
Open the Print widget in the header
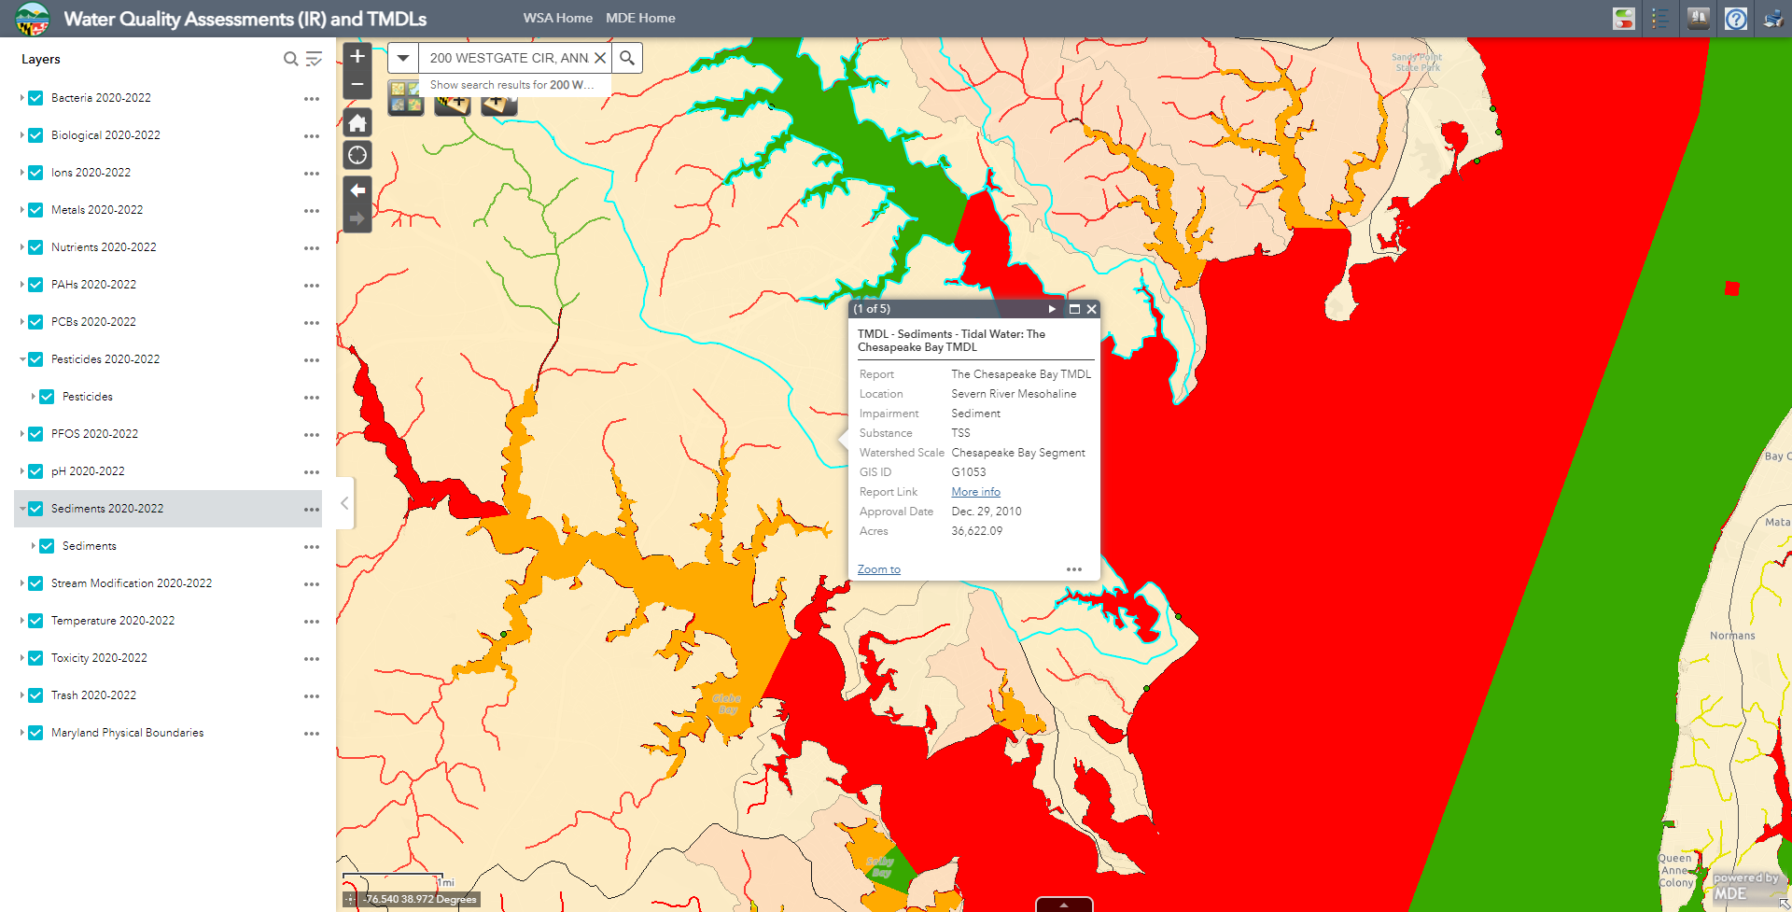pos(1771,18)
